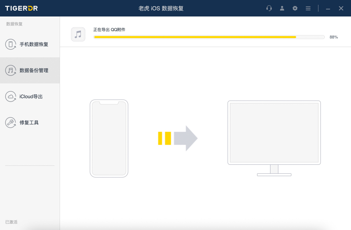Open the user account profile icon
This screenshot has width=351, height=230.
[282, 8]
